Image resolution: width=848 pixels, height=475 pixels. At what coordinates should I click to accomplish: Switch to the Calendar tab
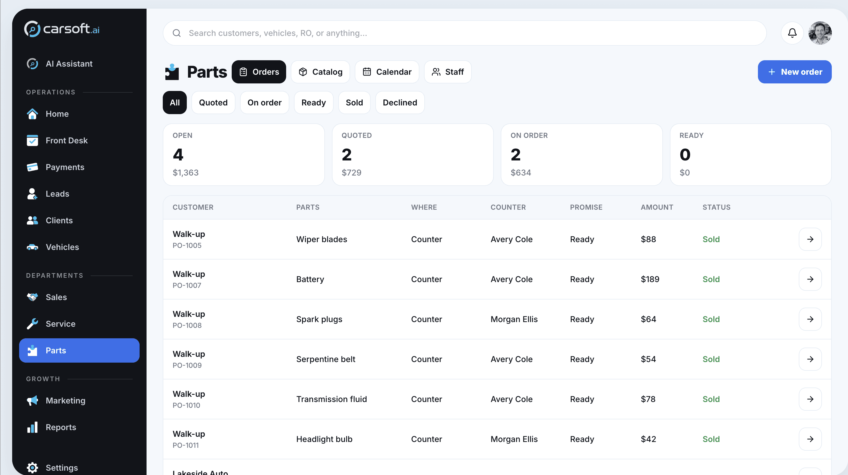point(387,72)
